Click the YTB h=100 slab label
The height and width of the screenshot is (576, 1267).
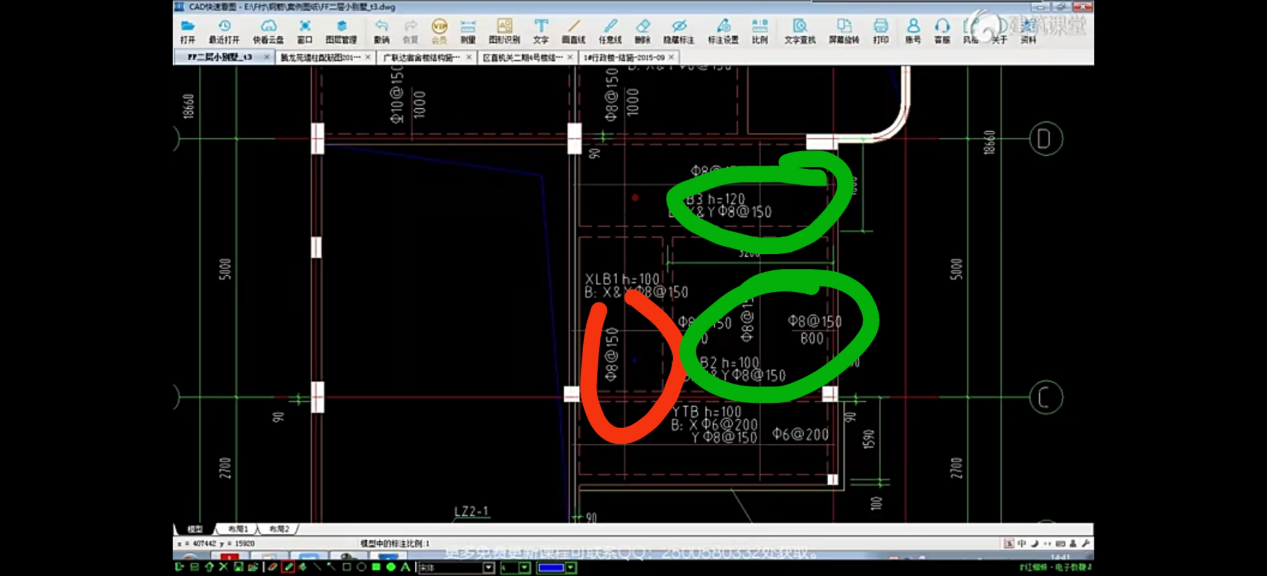point(706,412)
